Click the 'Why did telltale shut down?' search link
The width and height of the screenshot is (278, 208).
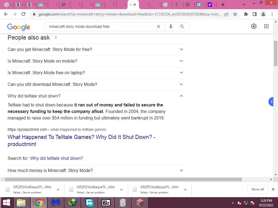click(x=56, y=158)
